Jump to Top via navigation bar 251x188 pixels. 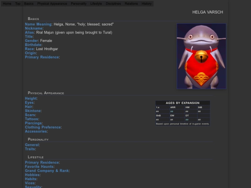[x=18, y=4]
